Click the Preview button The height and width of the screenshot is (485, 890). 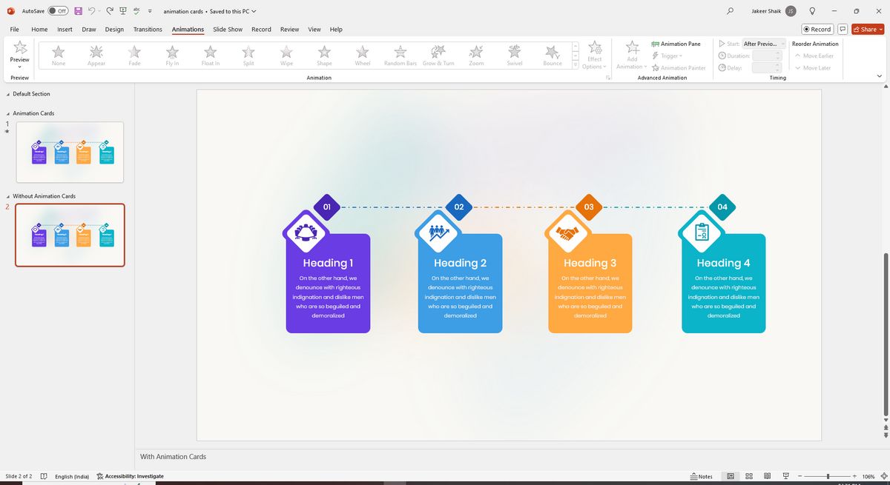coord(19,53)
